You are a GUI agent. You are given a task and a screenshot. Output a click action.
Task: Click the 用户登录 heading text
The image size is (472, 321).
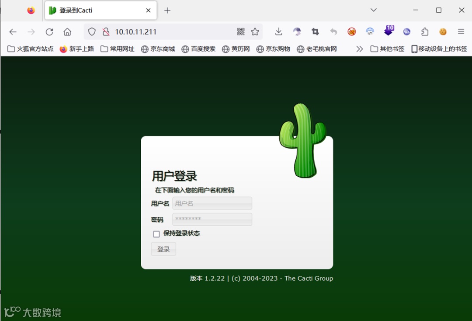click(x=174, y=176)
